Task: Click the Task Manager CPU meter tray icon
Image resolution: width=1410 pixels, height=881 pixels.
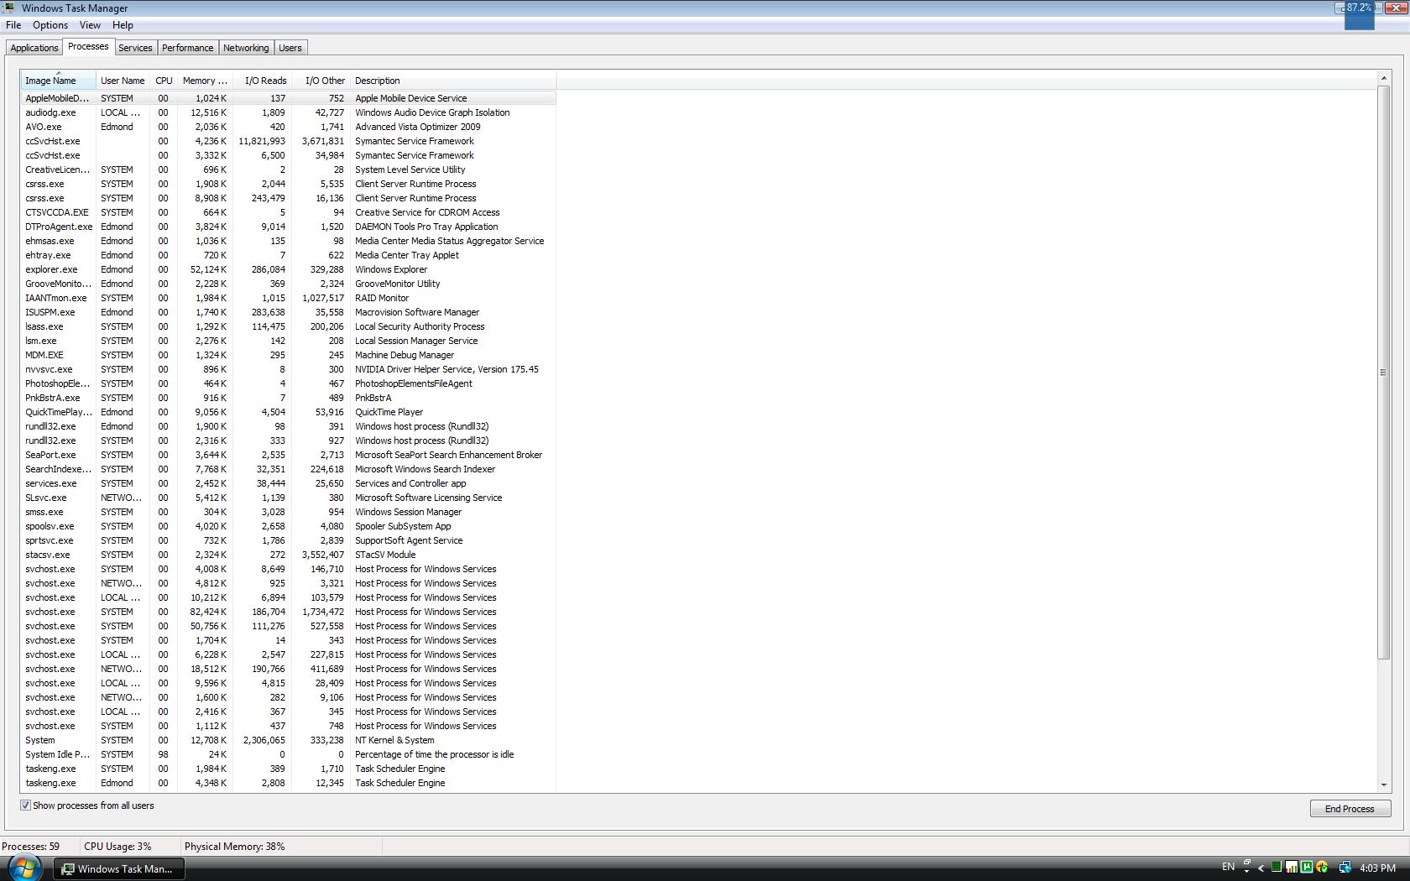Action: click(1277, 868)
